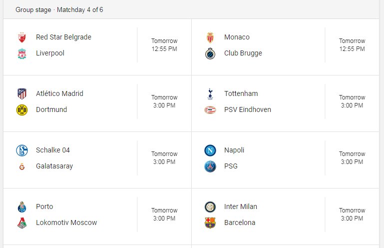Viewport: 384px width, 248px height.
Task: Open the Lokomotiv Moscow team link
Action: pyautogui.click(x=66, y=222)
